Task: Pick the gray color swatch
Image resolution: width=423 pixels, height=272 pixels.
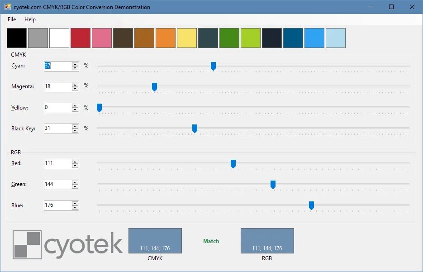Action: point(38,38)
